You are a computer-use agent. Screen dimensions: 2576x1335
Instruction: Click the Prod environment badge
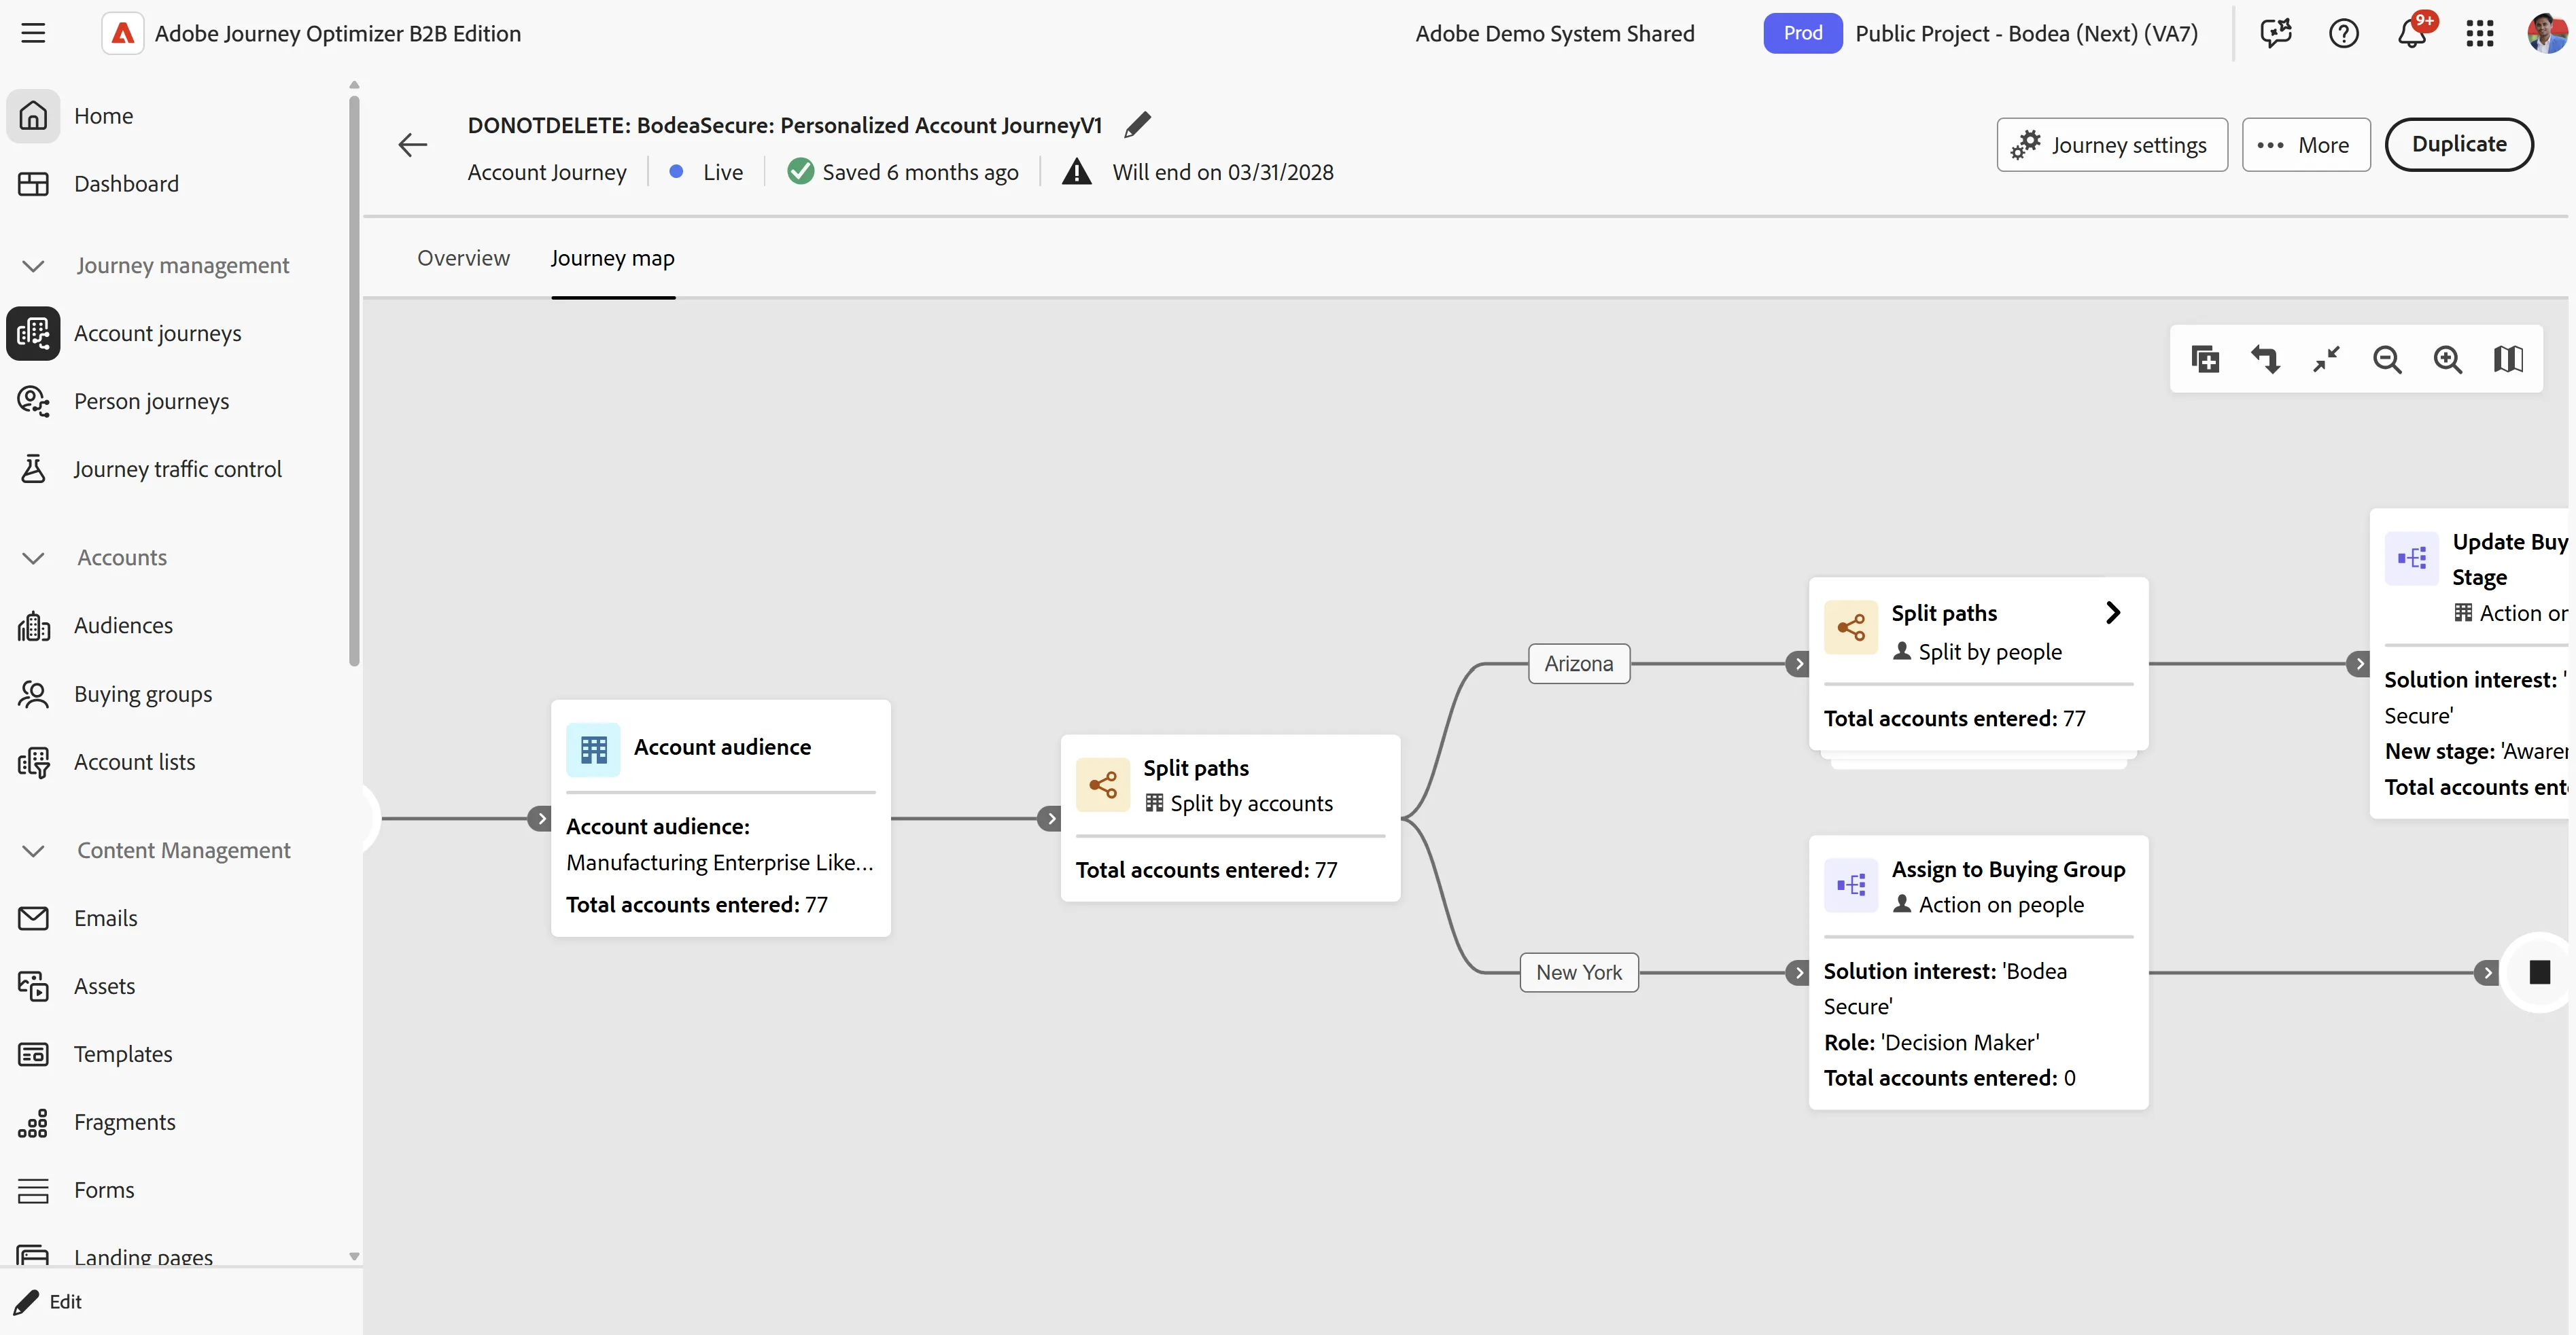(x=1802, y=33)
